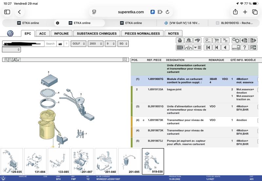Viewport: 262px width, 181px height.
Task: Show the Safari sidebar
Action: tap(7, 12)
